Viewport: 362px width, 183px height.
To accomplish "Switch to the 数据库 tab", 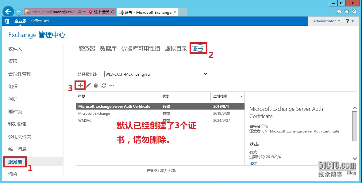I will (x=108, y=49).
